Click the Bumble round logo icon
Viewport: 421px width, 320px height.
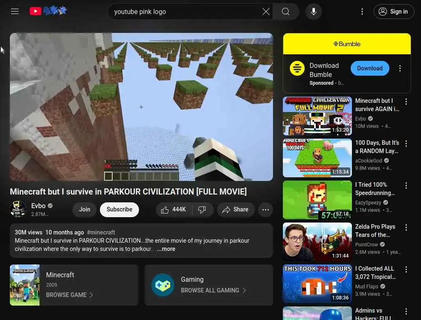pyautogui.click(x=297, y=68)
